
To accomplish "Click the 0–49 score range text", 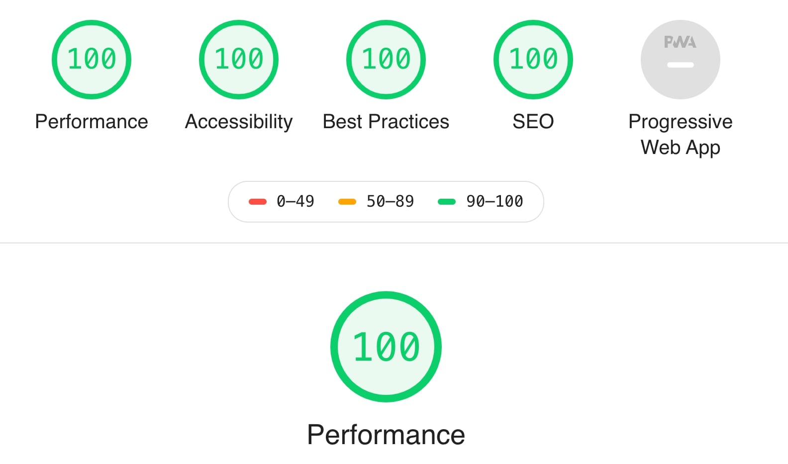I will click(295, 202).
